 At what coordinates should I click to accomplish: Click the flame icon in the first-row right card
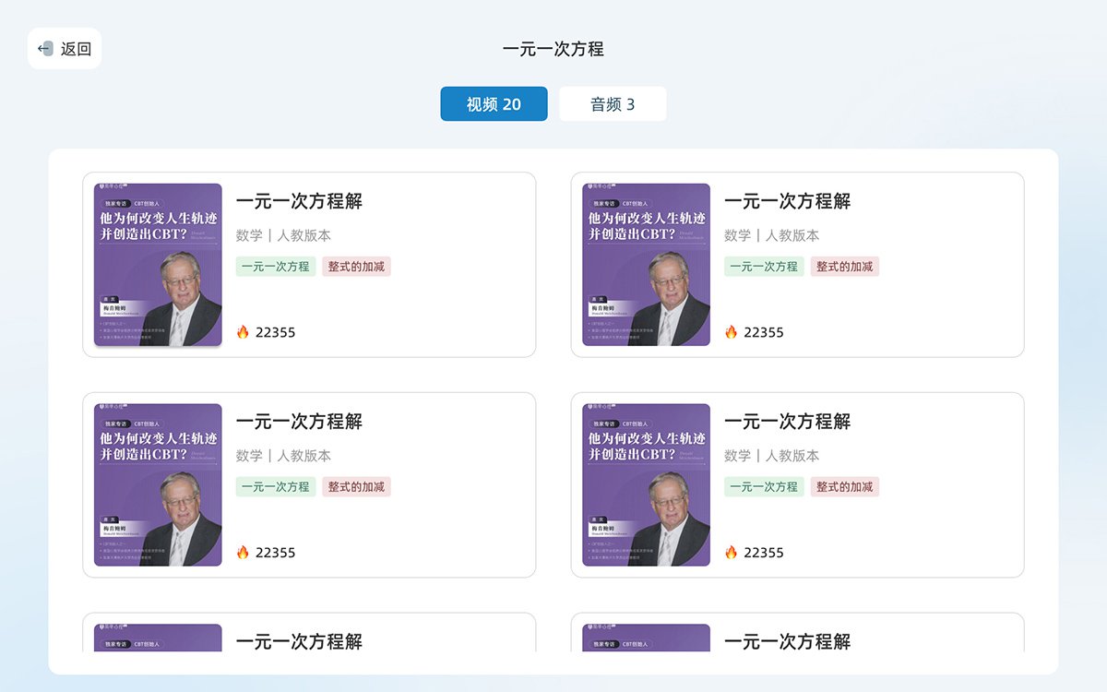[x=731, y=331]
